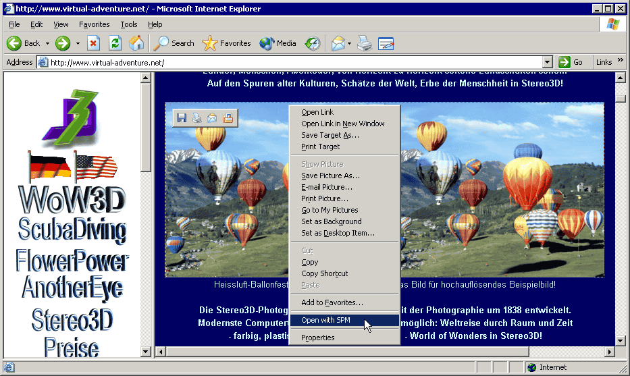Click the Windows logo throbber
The image size is (630, 376).
point(612,24)
